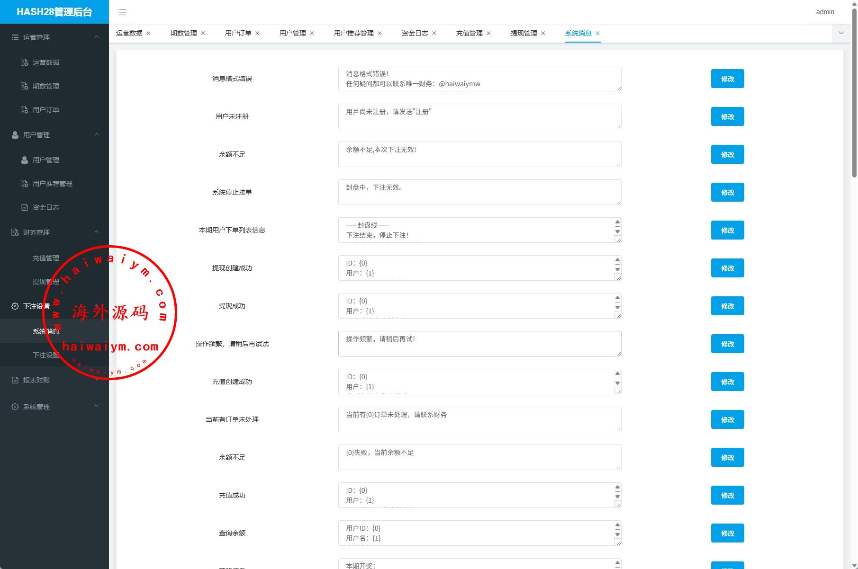This screenshot has width=858, height=569.
Task: Click the hamburger menu collapse icon
Action: [123, 12]
